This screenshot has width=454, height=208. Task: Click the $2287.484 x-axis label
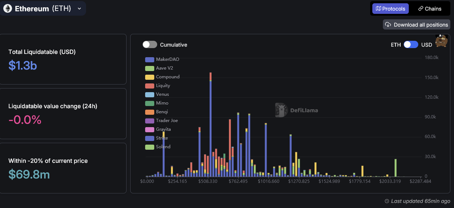tap(420, 181)
